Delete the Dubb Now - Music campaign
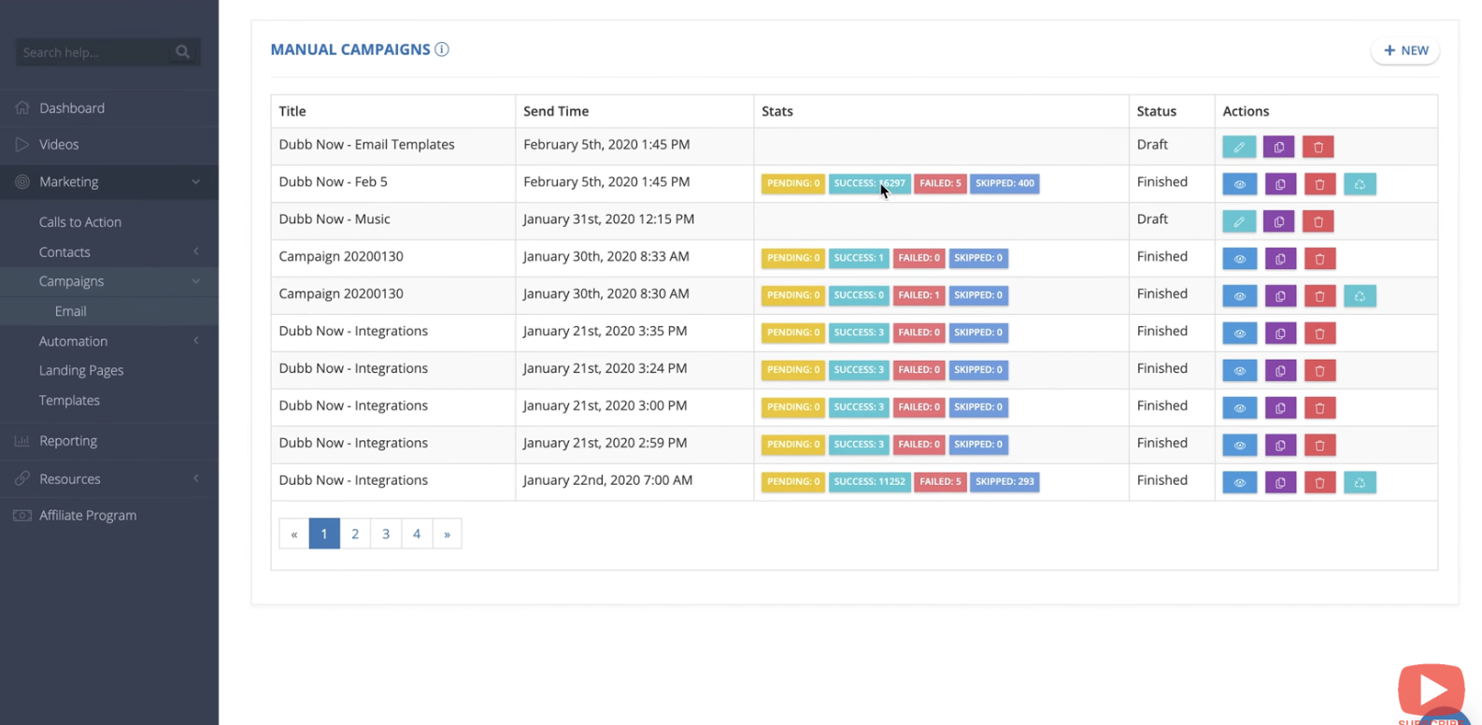 pos(1318,221)
